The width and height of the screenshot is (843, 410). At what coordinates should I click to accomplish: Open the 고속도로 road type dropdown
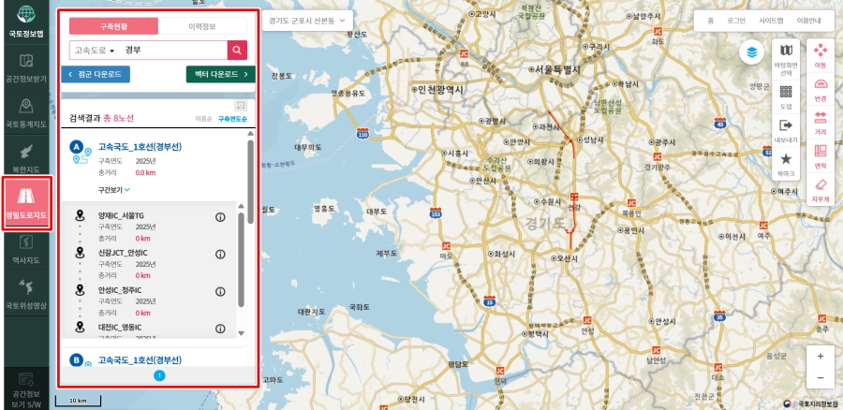pos(95,51)
